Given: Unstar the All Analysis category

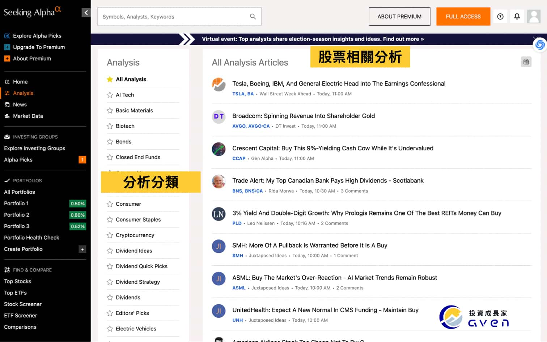Looking at the screenshot, I should coord(110,79).
